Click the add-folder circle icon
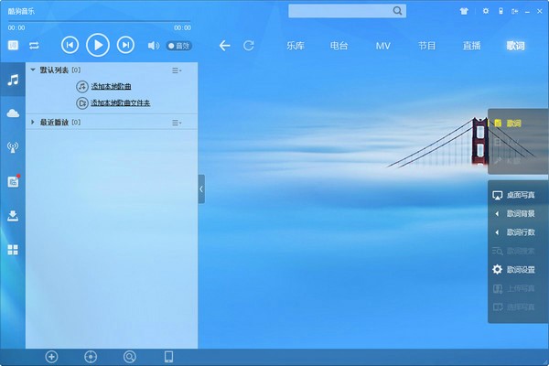The width and height of the screenshot is (549, 366). pyautogui.click(x=82, y=103)
